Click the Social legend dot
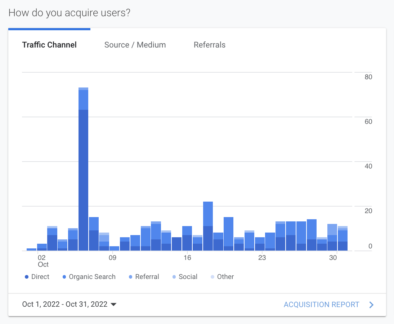The width and height of the screenshot is (394, 324). [x=174, y=277]
